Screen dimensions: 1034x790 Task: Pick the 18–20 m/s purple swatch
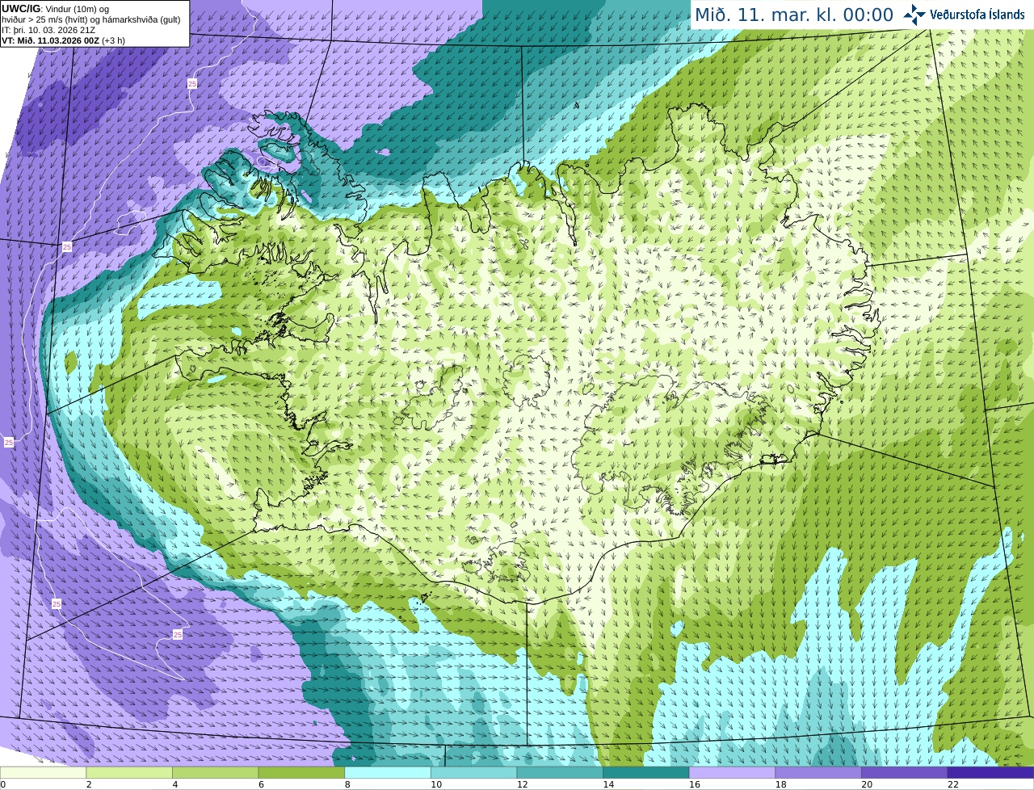[818, 772]
